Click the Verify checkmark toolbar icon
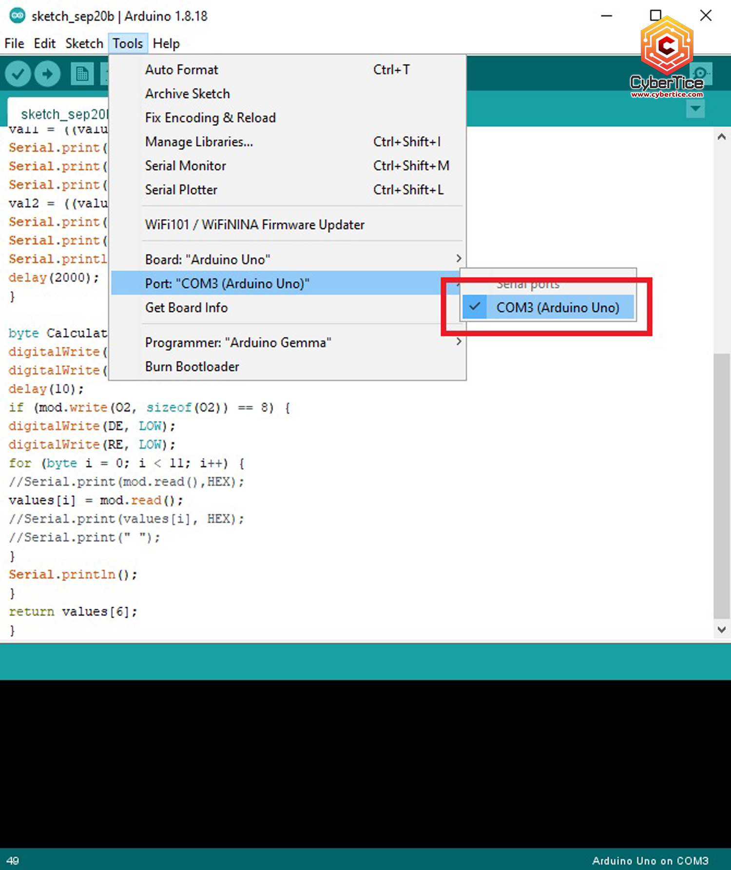This screenshot has height=870, width=731. click(x=18, y=74)
